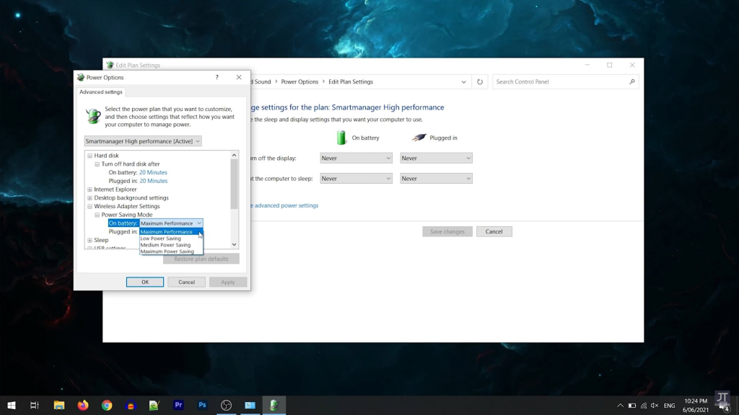Screen dimensions: 739x415
Task: Open the On battery display-off Never dropdown
Action: pos(356,159)
